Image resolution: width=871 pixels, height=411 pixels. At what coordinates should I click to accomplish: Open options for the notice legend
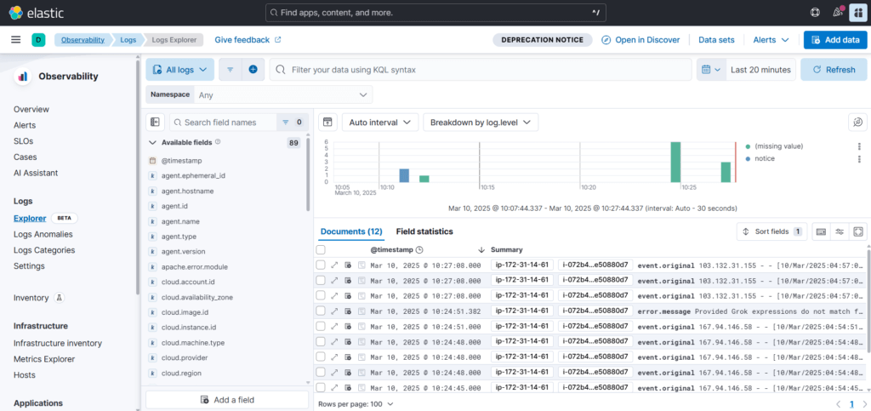pos(860,159)
